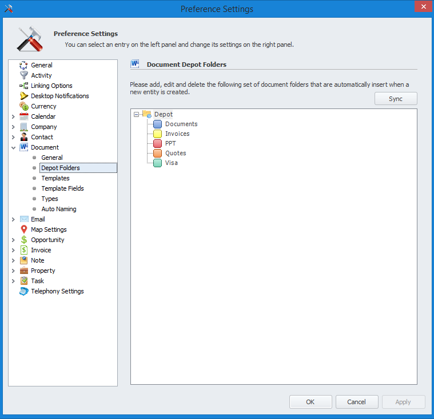
Task: Open the Templates settings page
Action: tap(55, 178)
